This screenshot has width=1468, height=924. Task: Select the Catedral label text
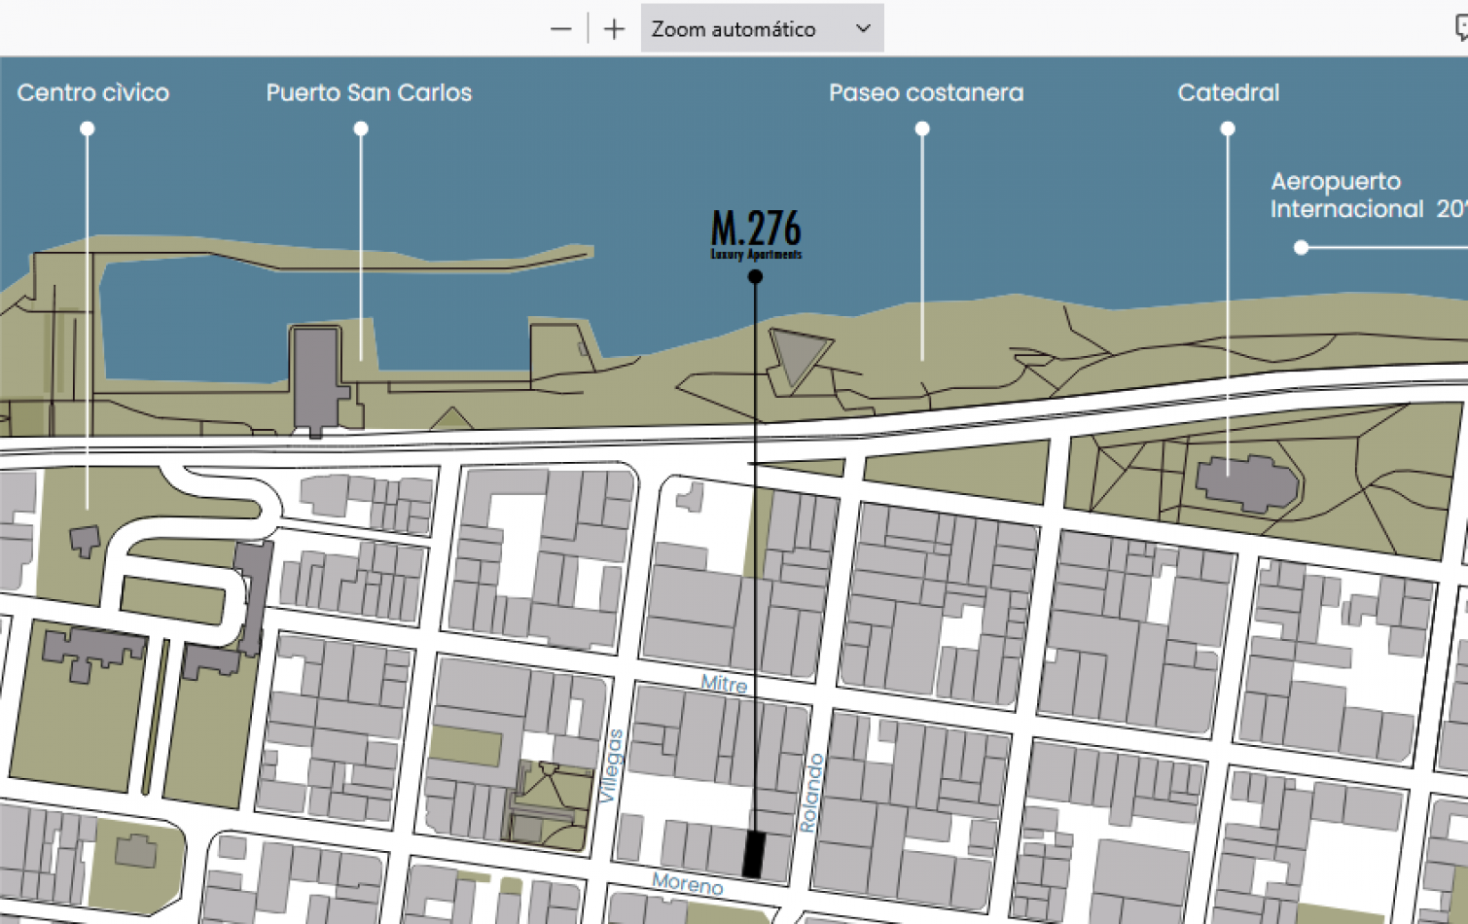click(x=1228, y=92)
